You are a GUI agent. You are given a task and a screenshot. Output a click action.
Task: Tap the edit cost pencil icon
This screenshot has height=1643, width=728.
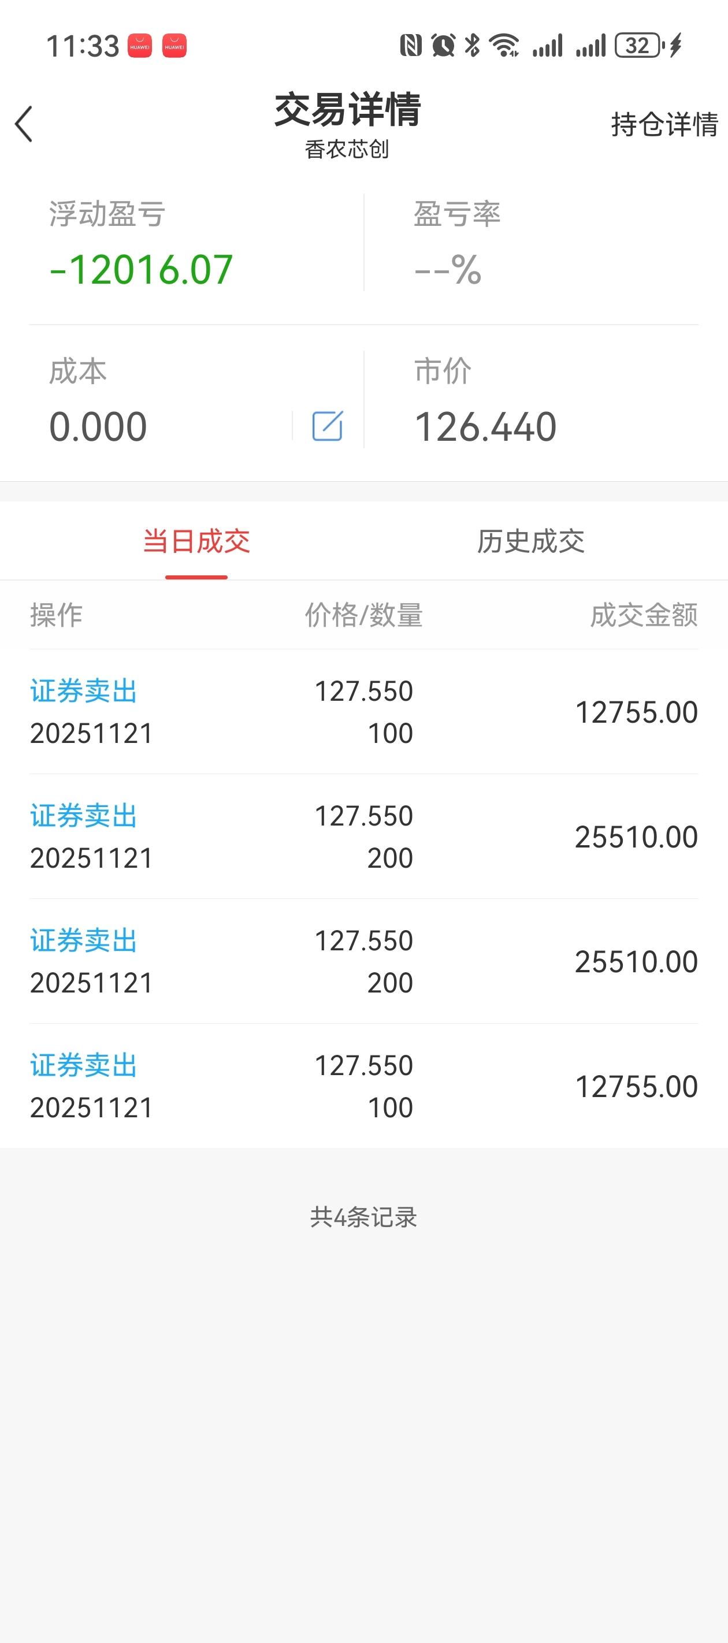[x=328, y=426]
